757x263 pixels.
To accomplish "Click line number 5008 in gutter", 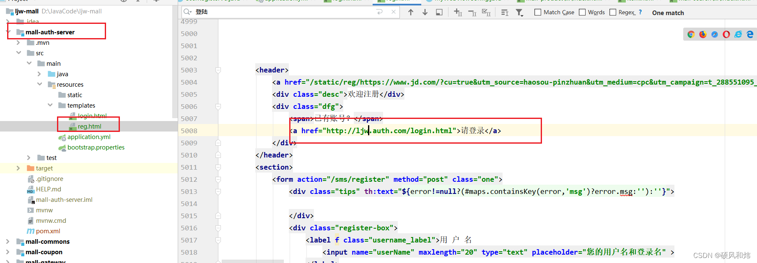I will coord(189,131).
